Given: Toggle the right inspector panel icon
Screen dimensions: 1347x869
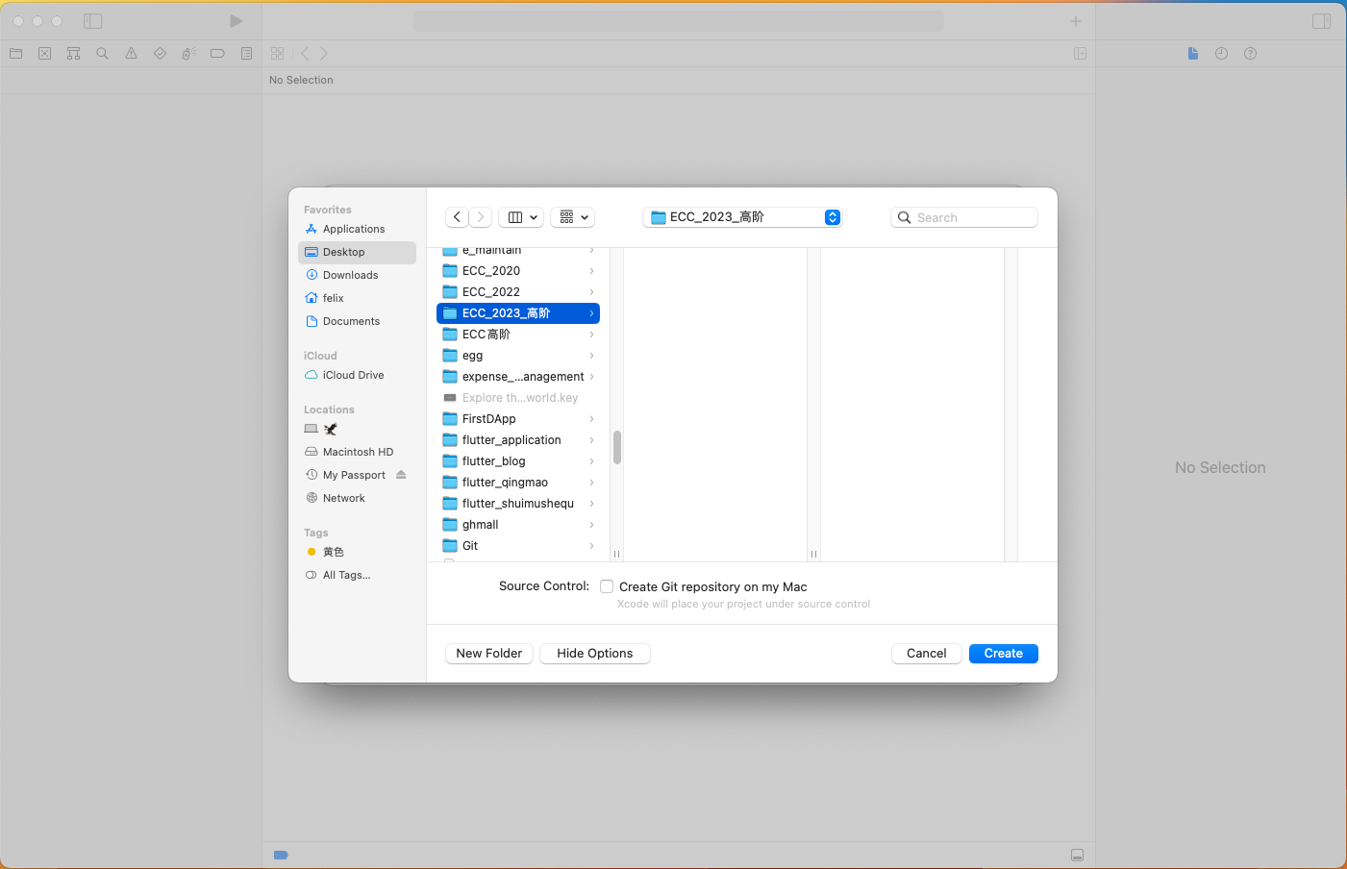Looking at the screenshot, I should (x=1321, y=21).
